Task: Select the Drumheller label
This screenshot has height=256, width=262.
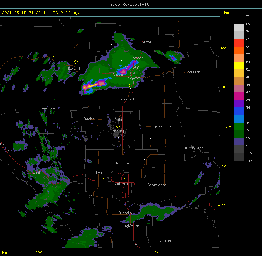Action: point(194,148)
